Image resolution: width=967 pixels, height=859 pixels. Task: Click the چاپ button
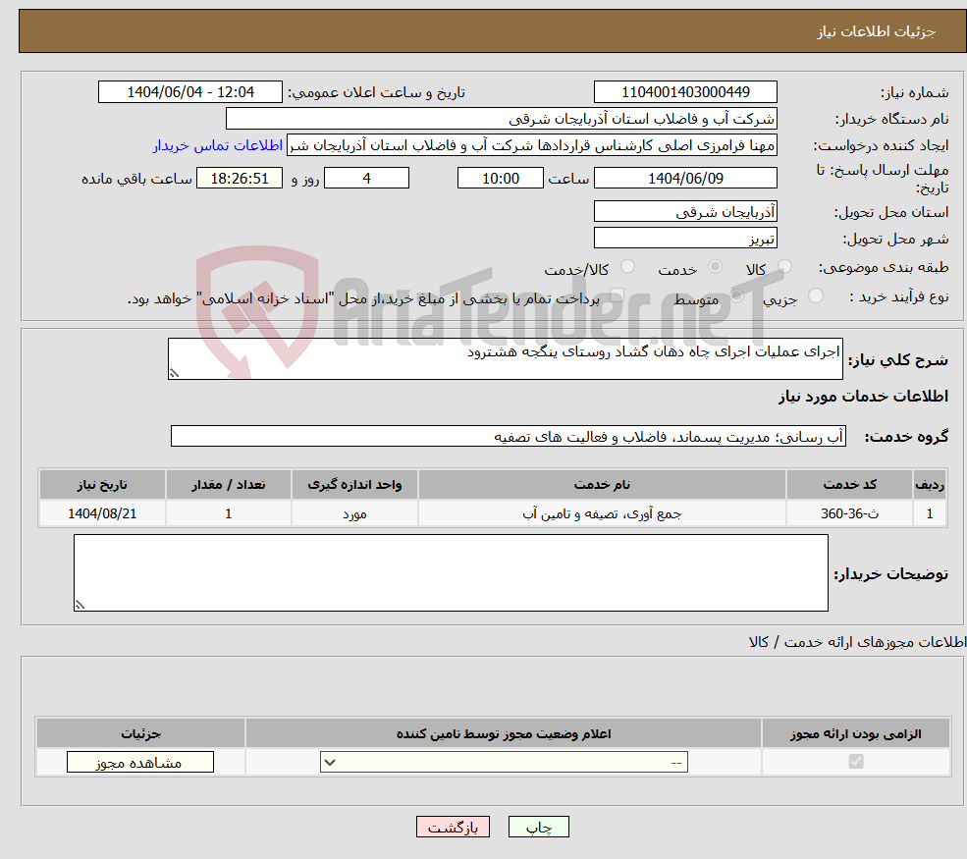point(538,827)
